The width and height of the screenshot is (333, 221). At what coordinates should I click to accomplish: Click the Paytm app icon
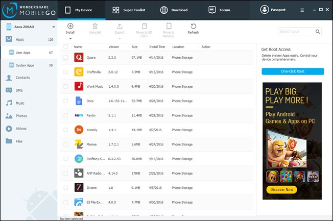tap(79, 115)
